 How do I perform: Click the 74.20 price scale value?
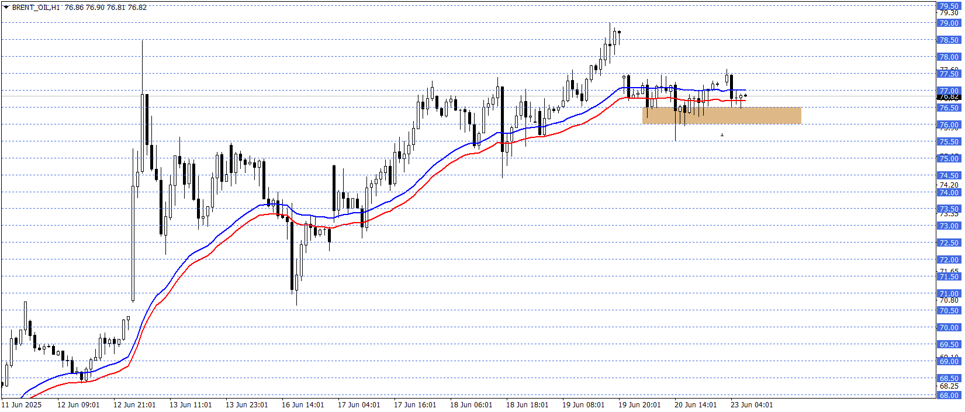coord(949,185)
